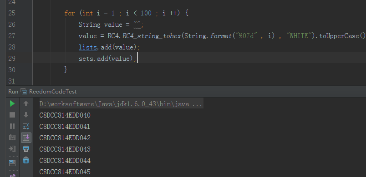
Task: Click gutter line number 29
Action: [12, 59]
